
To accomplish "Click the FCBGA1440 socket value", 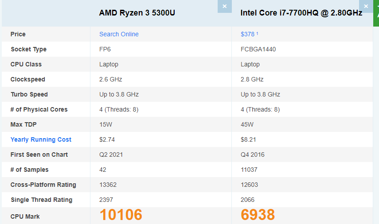I will pos(258,49).
